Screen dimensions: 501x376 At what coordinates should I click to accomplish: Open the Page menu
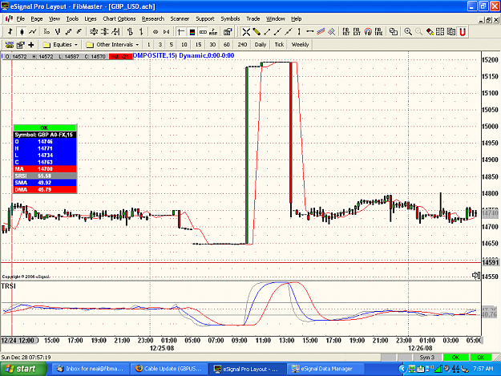[x=37, y=19]
